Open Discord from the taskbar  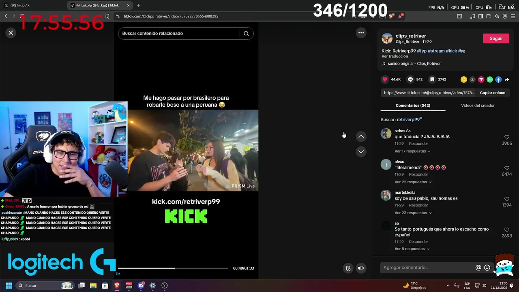coord(141,286)
